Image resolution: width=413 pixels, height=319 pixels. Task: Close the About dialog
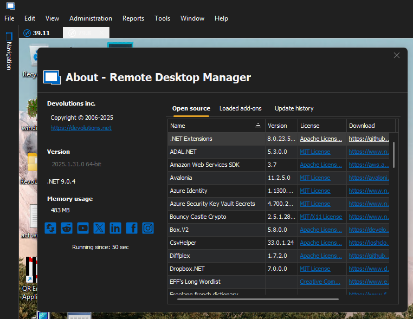(396, 55)
